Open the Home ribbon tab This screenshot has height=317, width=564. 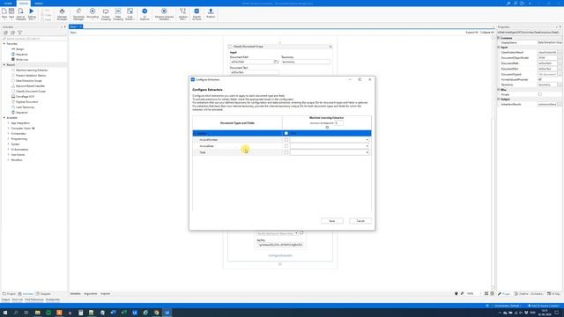[8, 4]
